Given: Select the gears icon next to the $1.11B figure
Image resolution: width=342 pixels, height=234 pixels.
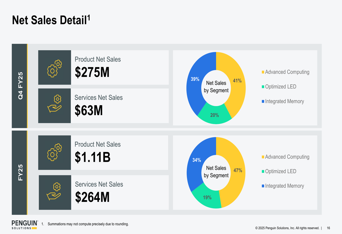Looking at the screenshot, I should pos(54,152).
